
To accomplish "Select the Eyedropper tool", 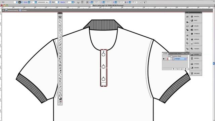I will point(60,73).
